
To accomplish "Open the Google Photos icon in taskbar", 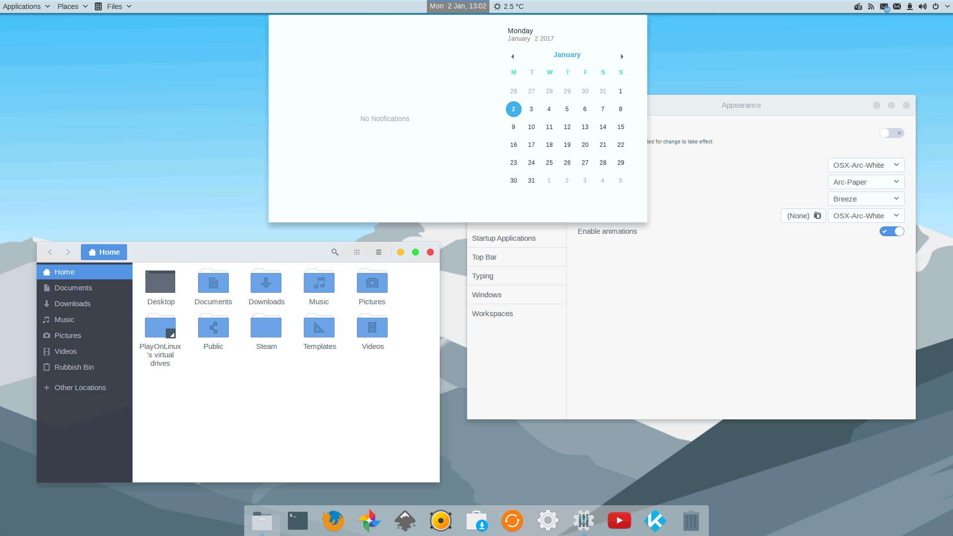I will [369, 520].
